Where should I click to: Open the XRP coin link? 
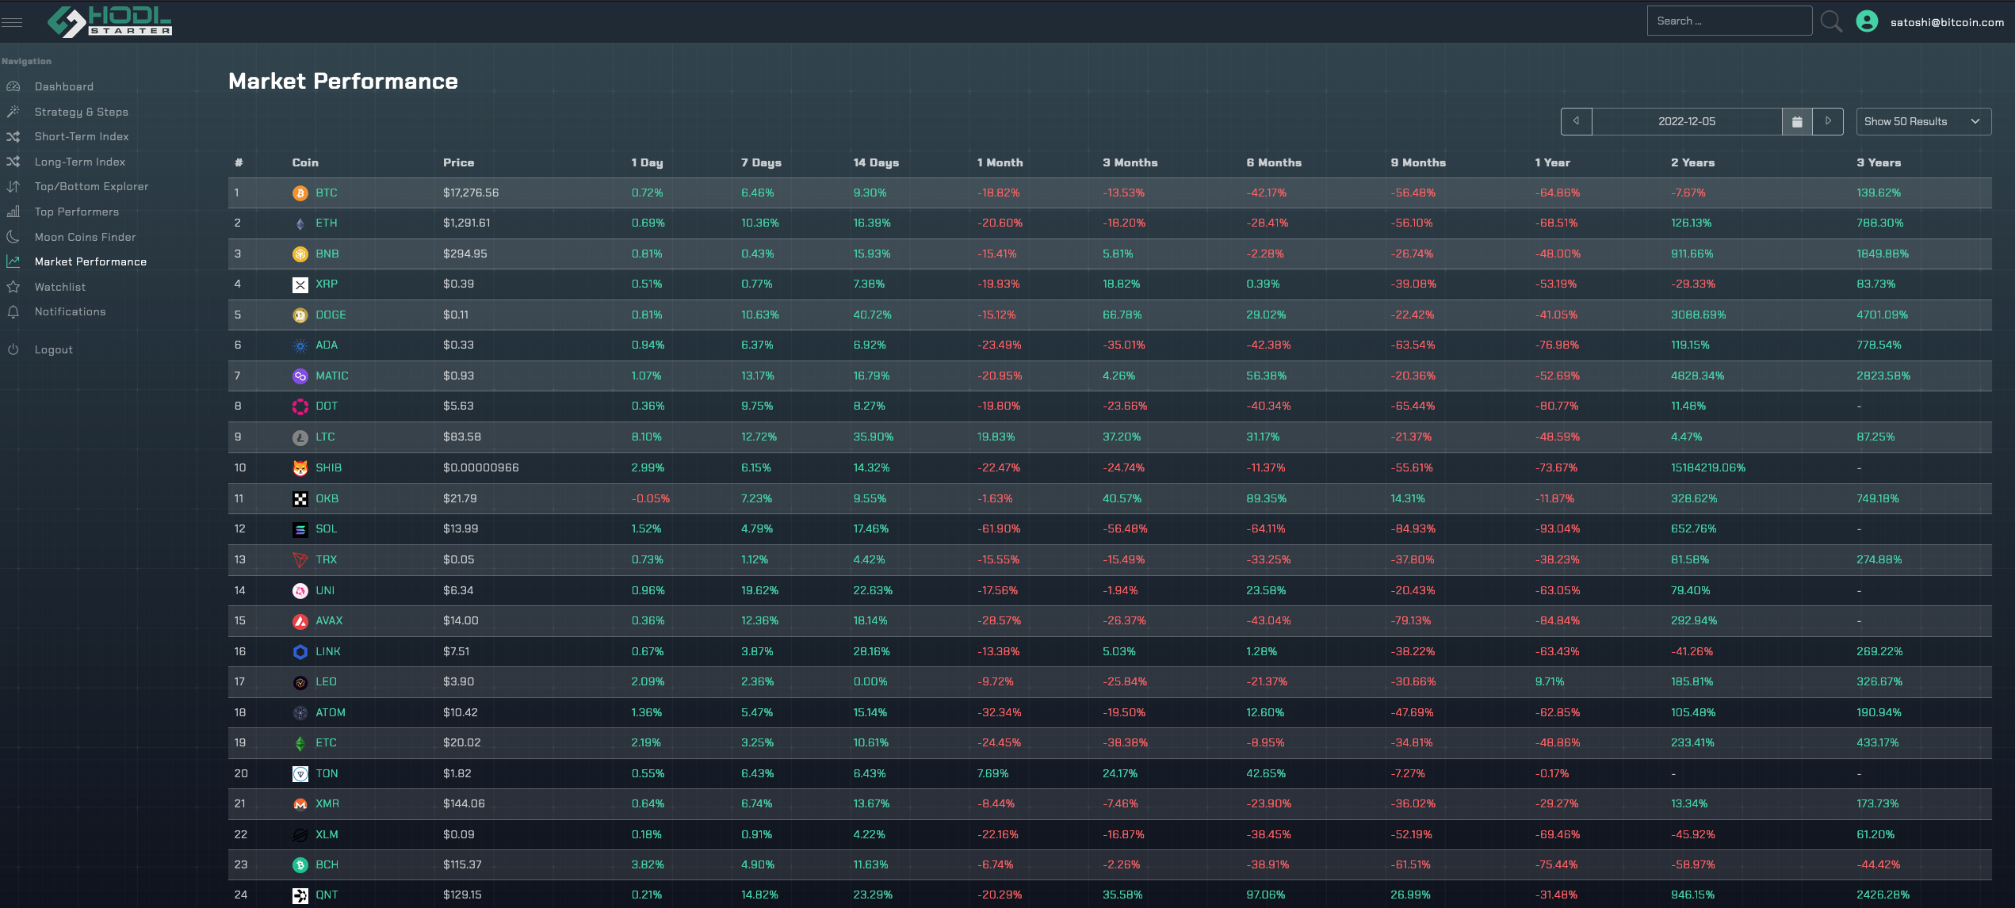coord(327,284)
